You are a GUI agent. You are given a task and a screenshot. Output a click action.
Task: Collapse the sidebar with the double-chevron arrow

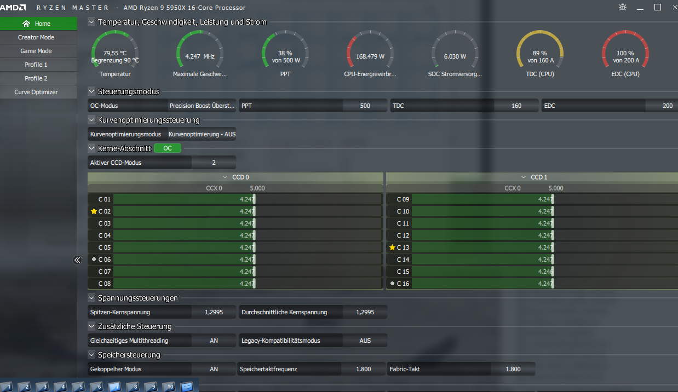tap(77, 260)
